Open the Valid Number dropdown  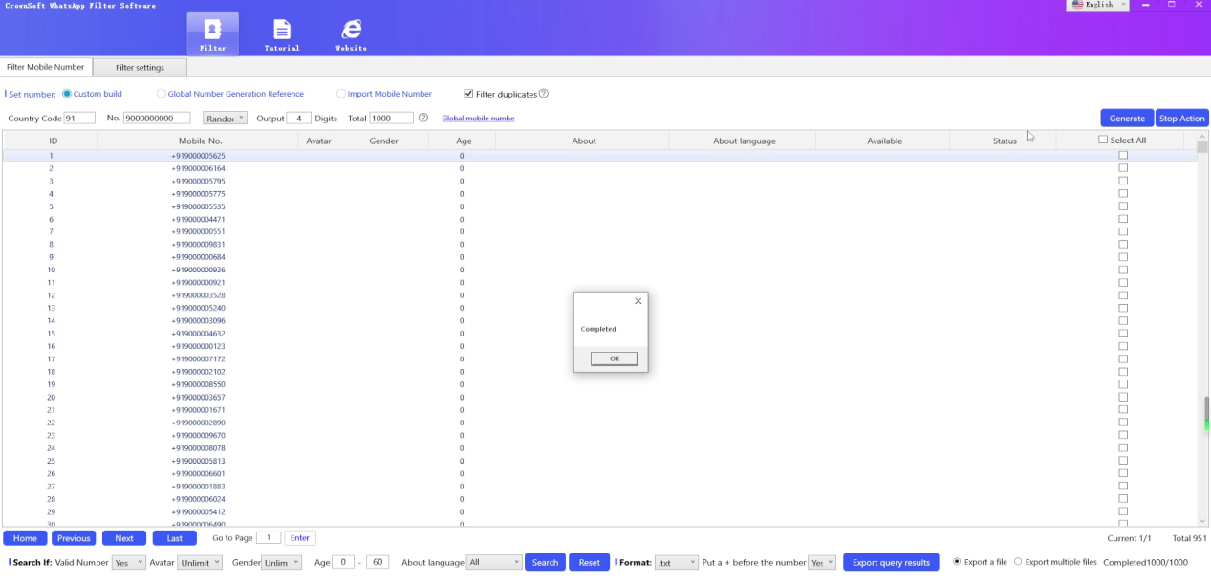(129, 562)
